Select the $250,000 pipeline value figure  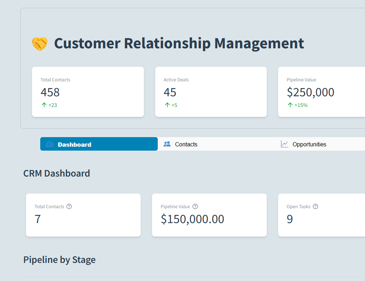click(x=311, y=92)
